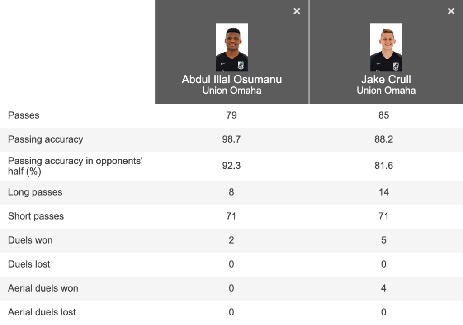The image size is (463, 325).
Task: Click Jake Crull's player photo
Action: coord(386,47)
